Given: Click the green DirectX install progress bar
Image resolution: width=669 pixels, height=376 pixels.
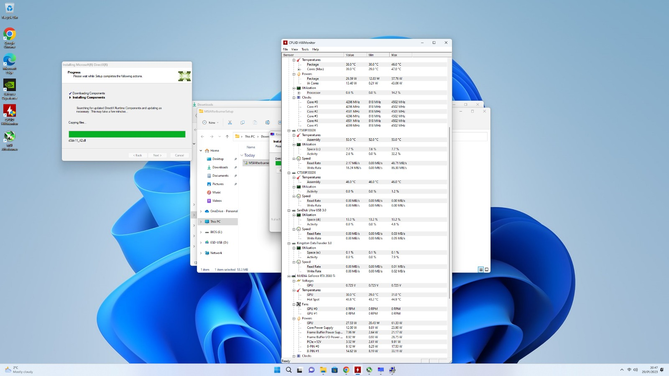Looking at the screenshot, I should coord(127,134).
